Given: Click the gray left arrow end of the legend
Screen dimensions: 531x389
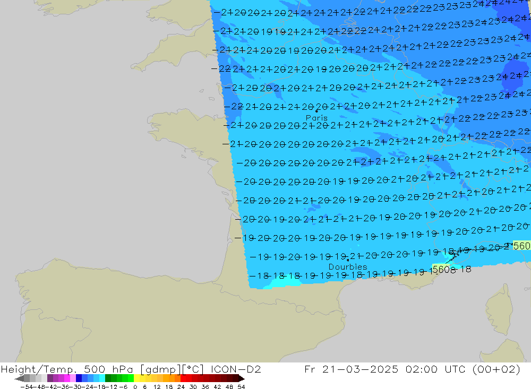Looking at the screenshot, I should pyautogui.click(x=19, y=379).
